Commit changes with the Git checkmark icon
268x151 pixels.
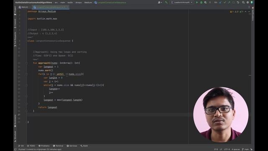click(x=225, y=3)
